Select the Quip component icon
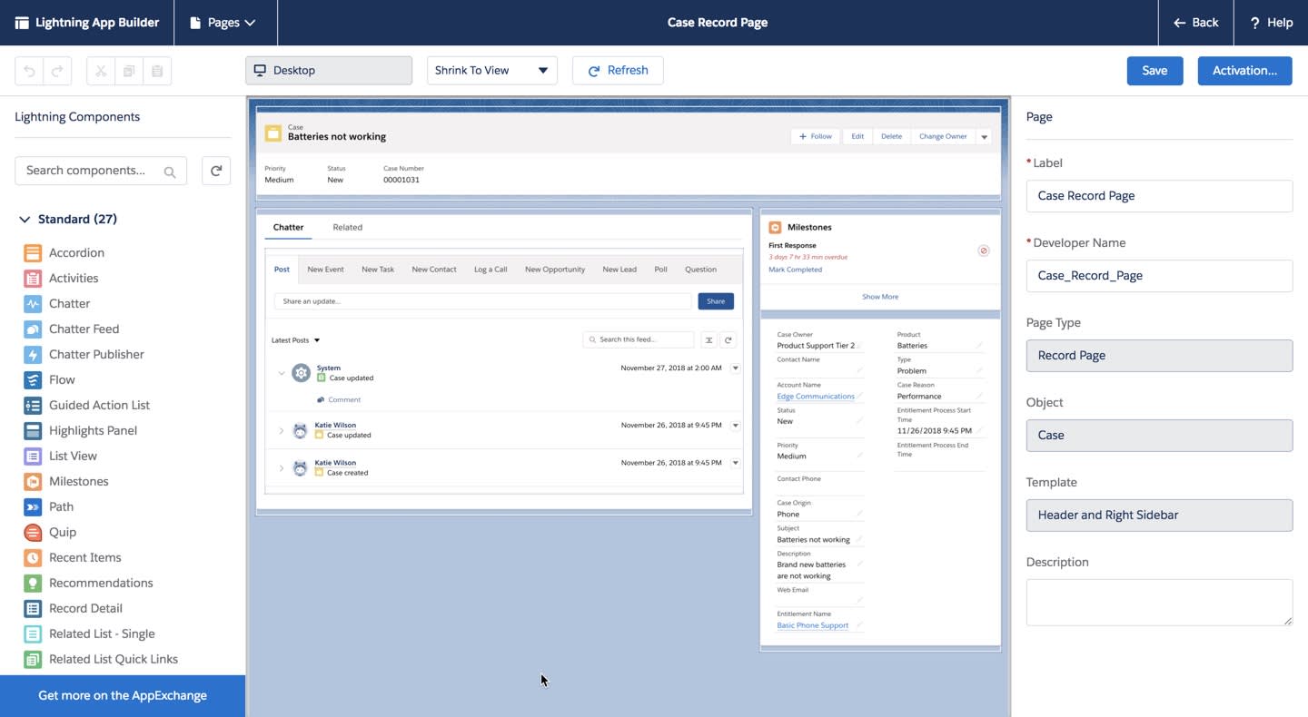This screenshot has height=717, width=1308. [33, 533]
